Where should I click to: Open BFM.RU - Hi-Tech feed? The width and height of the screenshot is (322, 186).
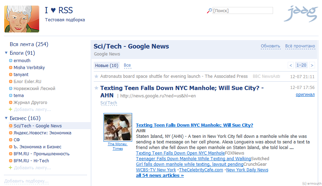tap(31, 161)
